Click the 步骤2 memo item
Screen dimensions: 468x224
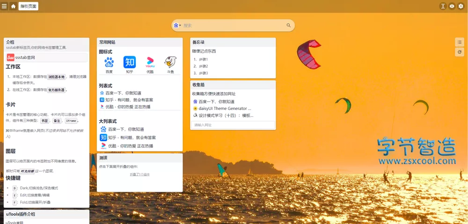[x=203, y=66]
